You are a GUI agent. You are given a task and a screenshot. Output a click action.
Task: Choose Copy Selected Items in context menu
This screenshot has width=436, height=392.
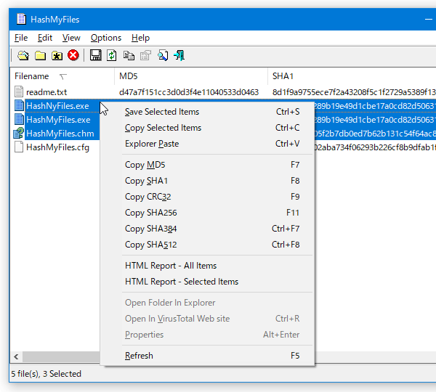(207, 128)
